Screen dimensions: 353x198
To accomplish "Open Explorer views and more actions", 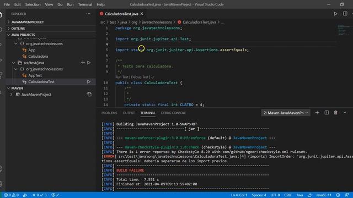I will click(x=88, y=14).
